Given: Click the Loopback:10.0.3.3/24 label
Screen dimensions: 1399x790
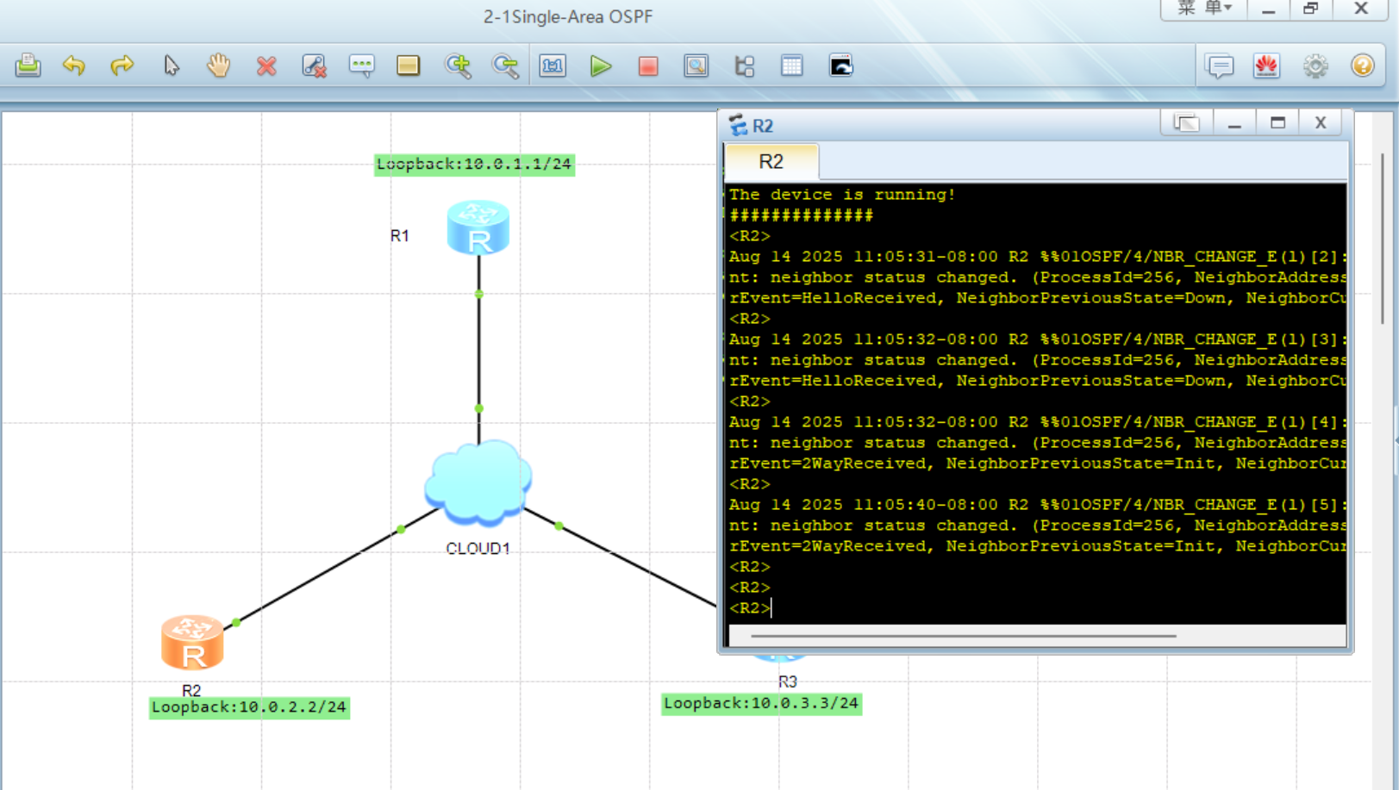Looking at the screenshot, I should (761, 704).
